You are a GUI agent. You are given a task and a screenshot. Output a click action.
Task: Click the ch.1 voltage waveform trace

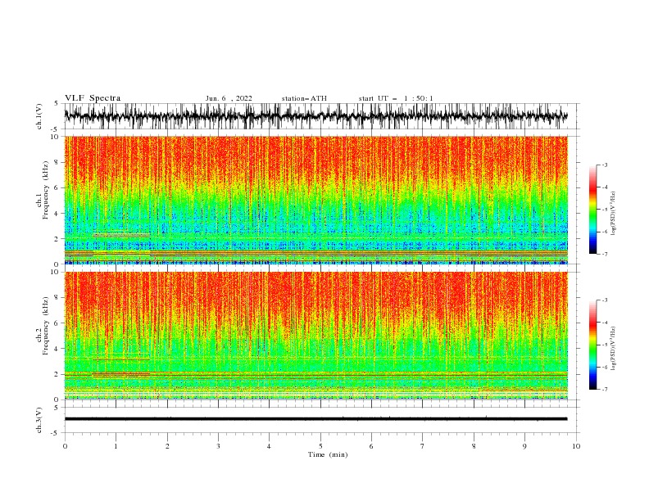pyautogui.click(x=315, y=116)
